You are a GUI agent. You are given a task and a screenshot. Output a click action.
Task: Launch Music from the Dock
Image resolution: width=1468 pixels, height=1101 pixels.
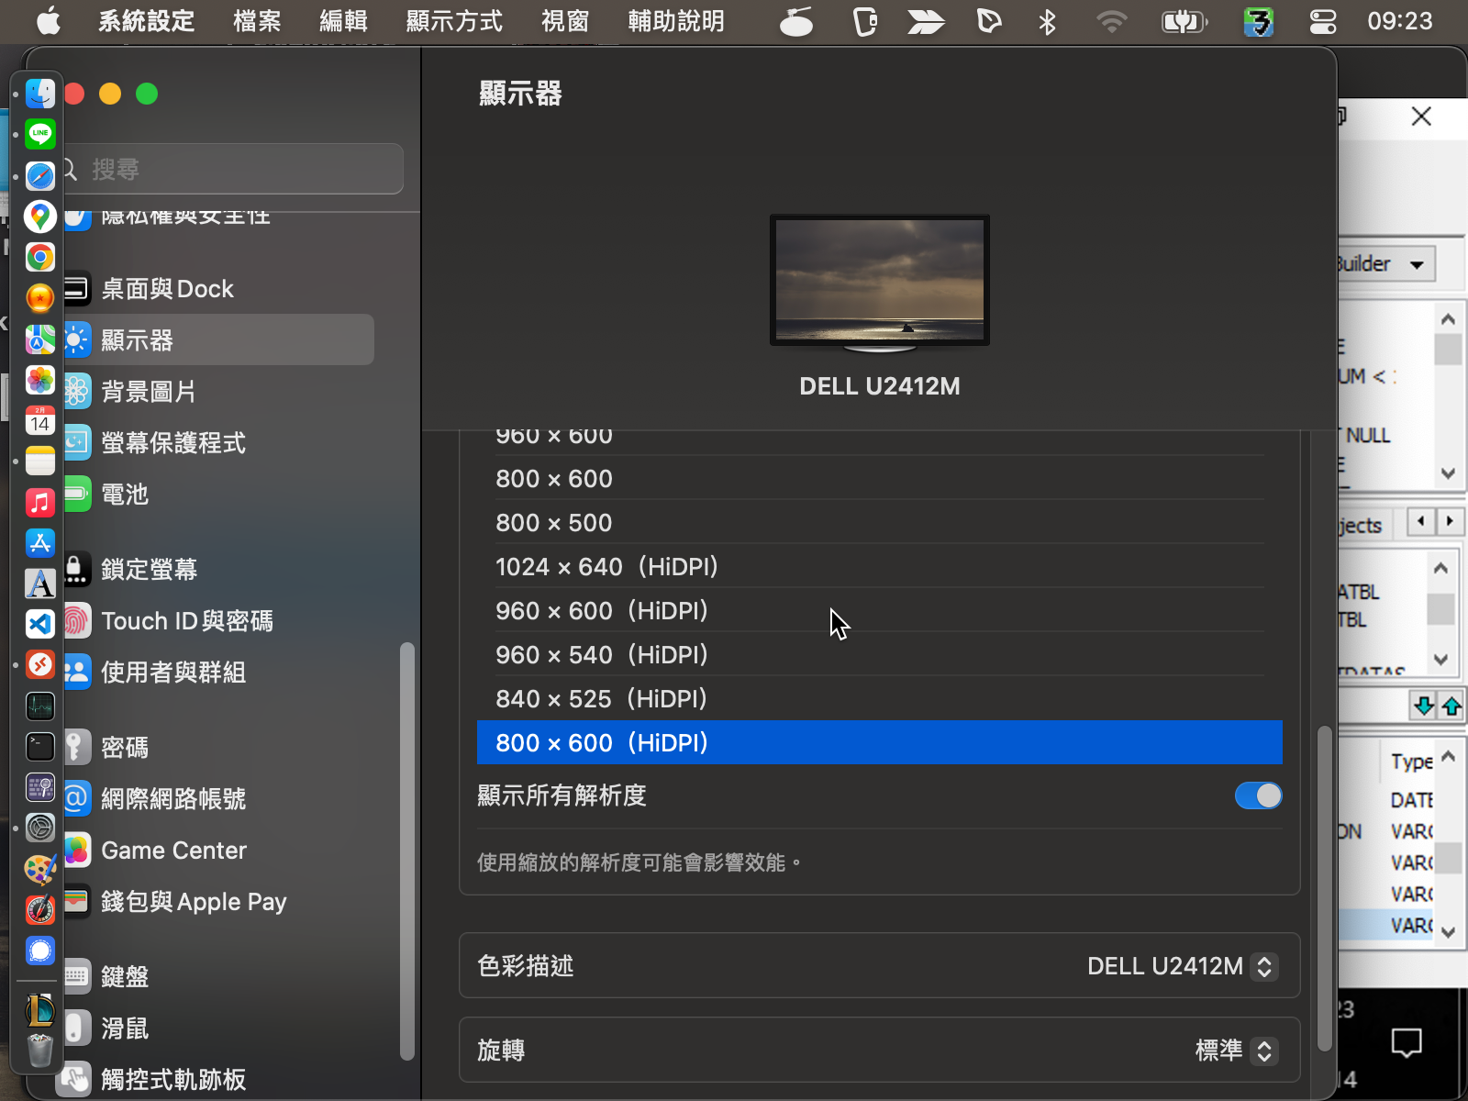40,502
